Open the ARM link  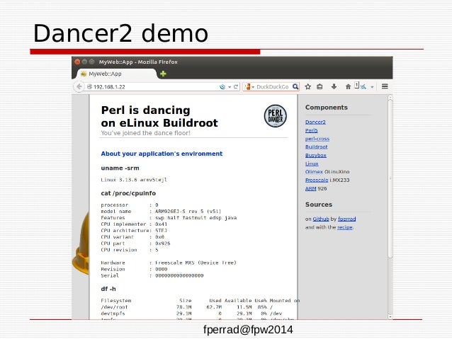310,188
